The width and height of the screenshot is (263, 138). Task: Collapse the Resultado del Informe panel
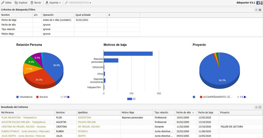coord(256,107)
